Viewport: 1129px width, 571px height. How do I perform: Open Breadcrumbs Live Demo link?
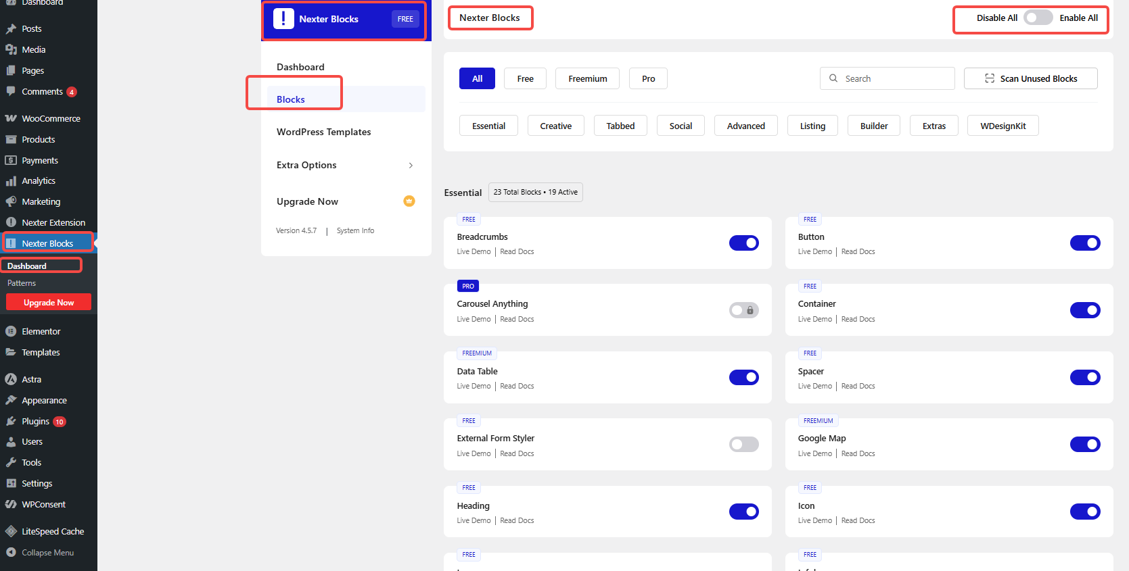(x=474, y=251)
